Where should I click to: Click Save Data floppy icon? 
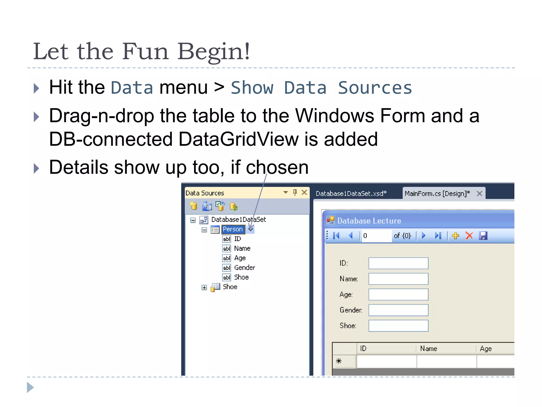[x=483, y=236]
